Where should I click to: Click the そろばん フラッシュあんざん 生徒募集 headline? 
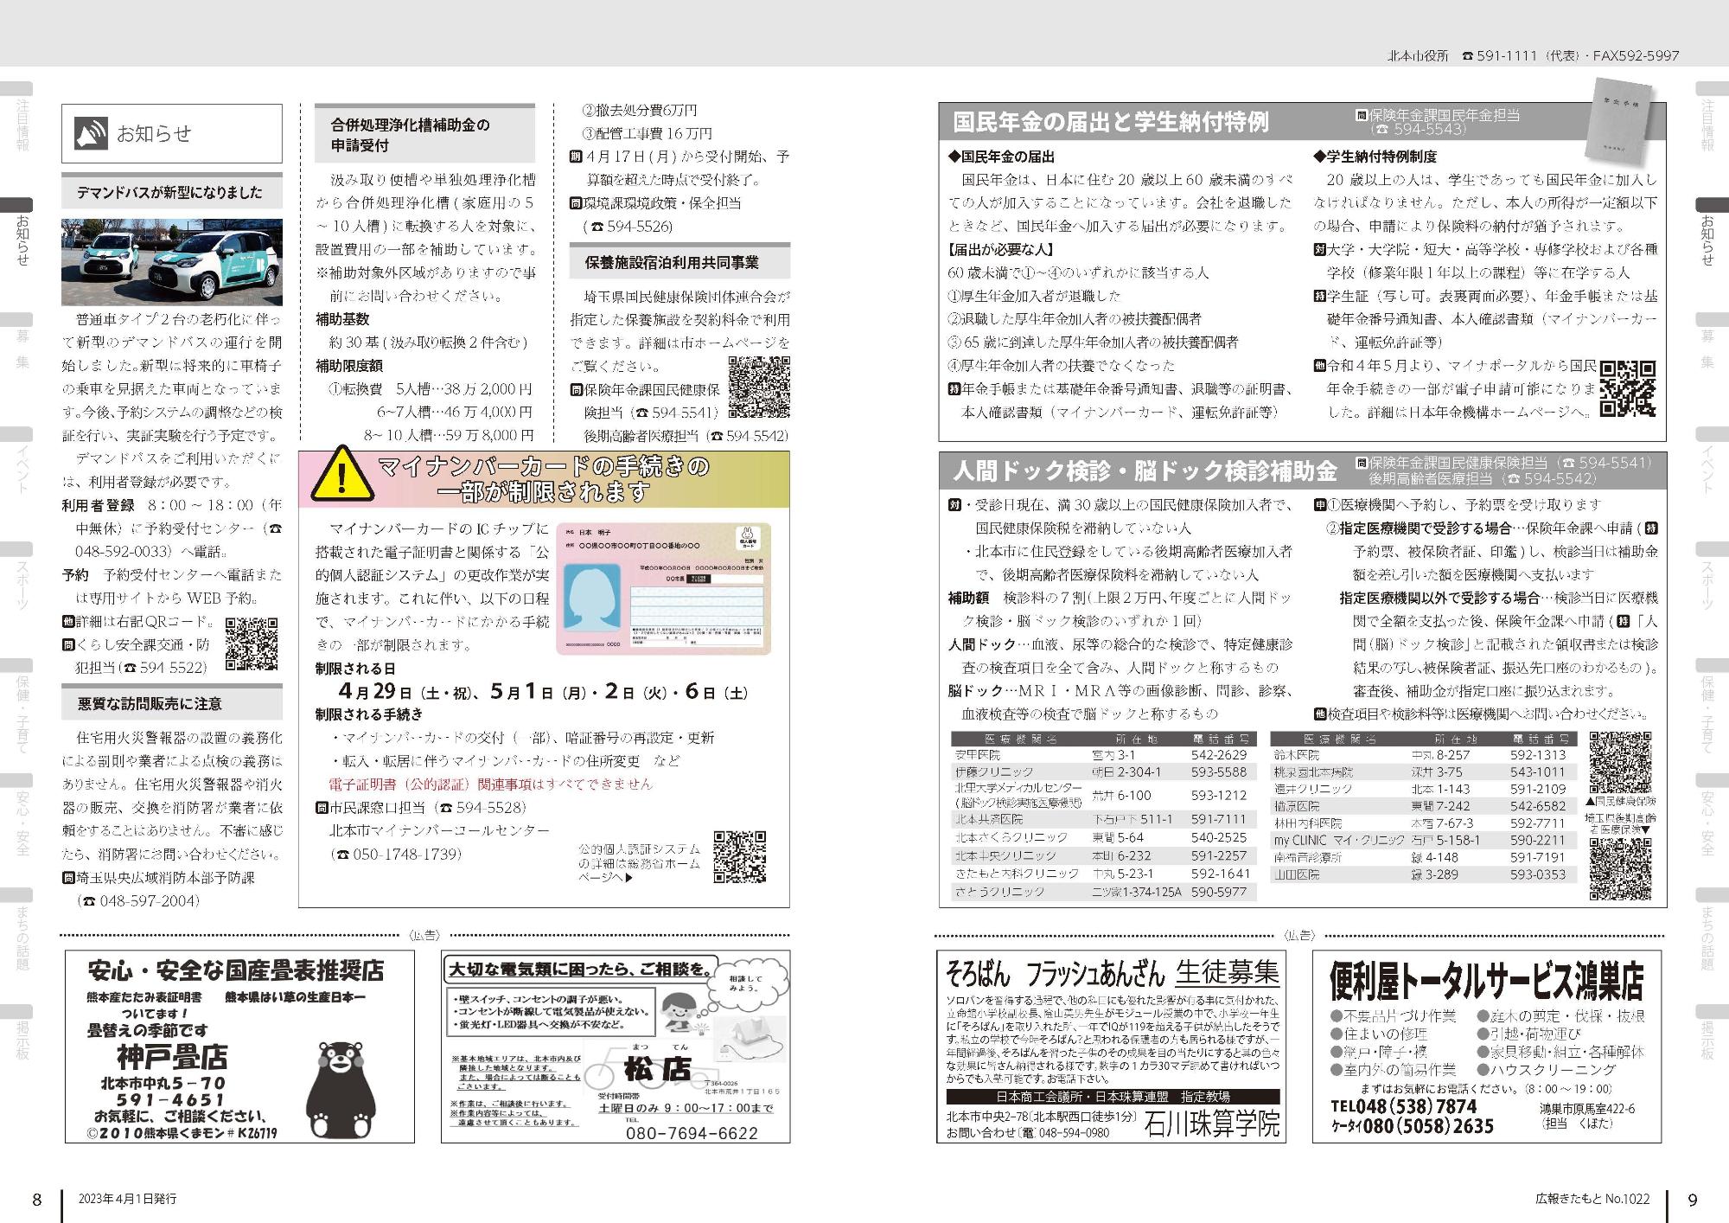pyautogui.click(x=1113, y=974)
